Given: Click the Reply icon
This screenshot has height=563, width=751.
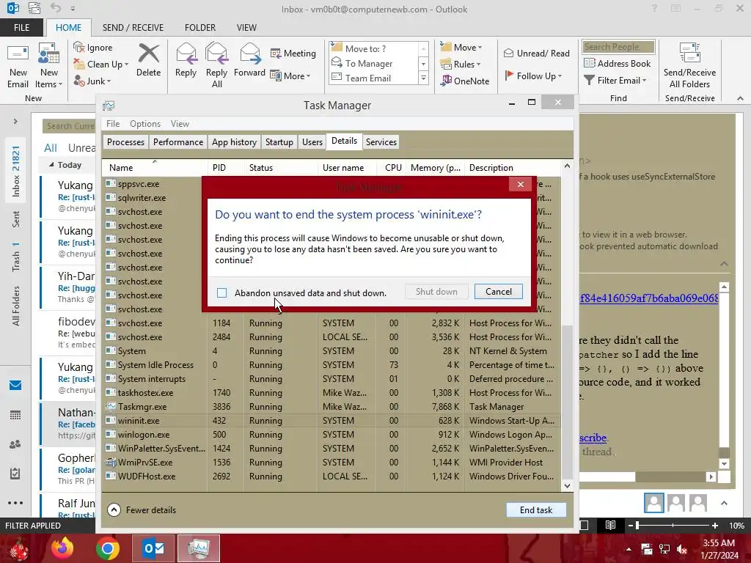Looking at the screenshot, I should (186, 60).
